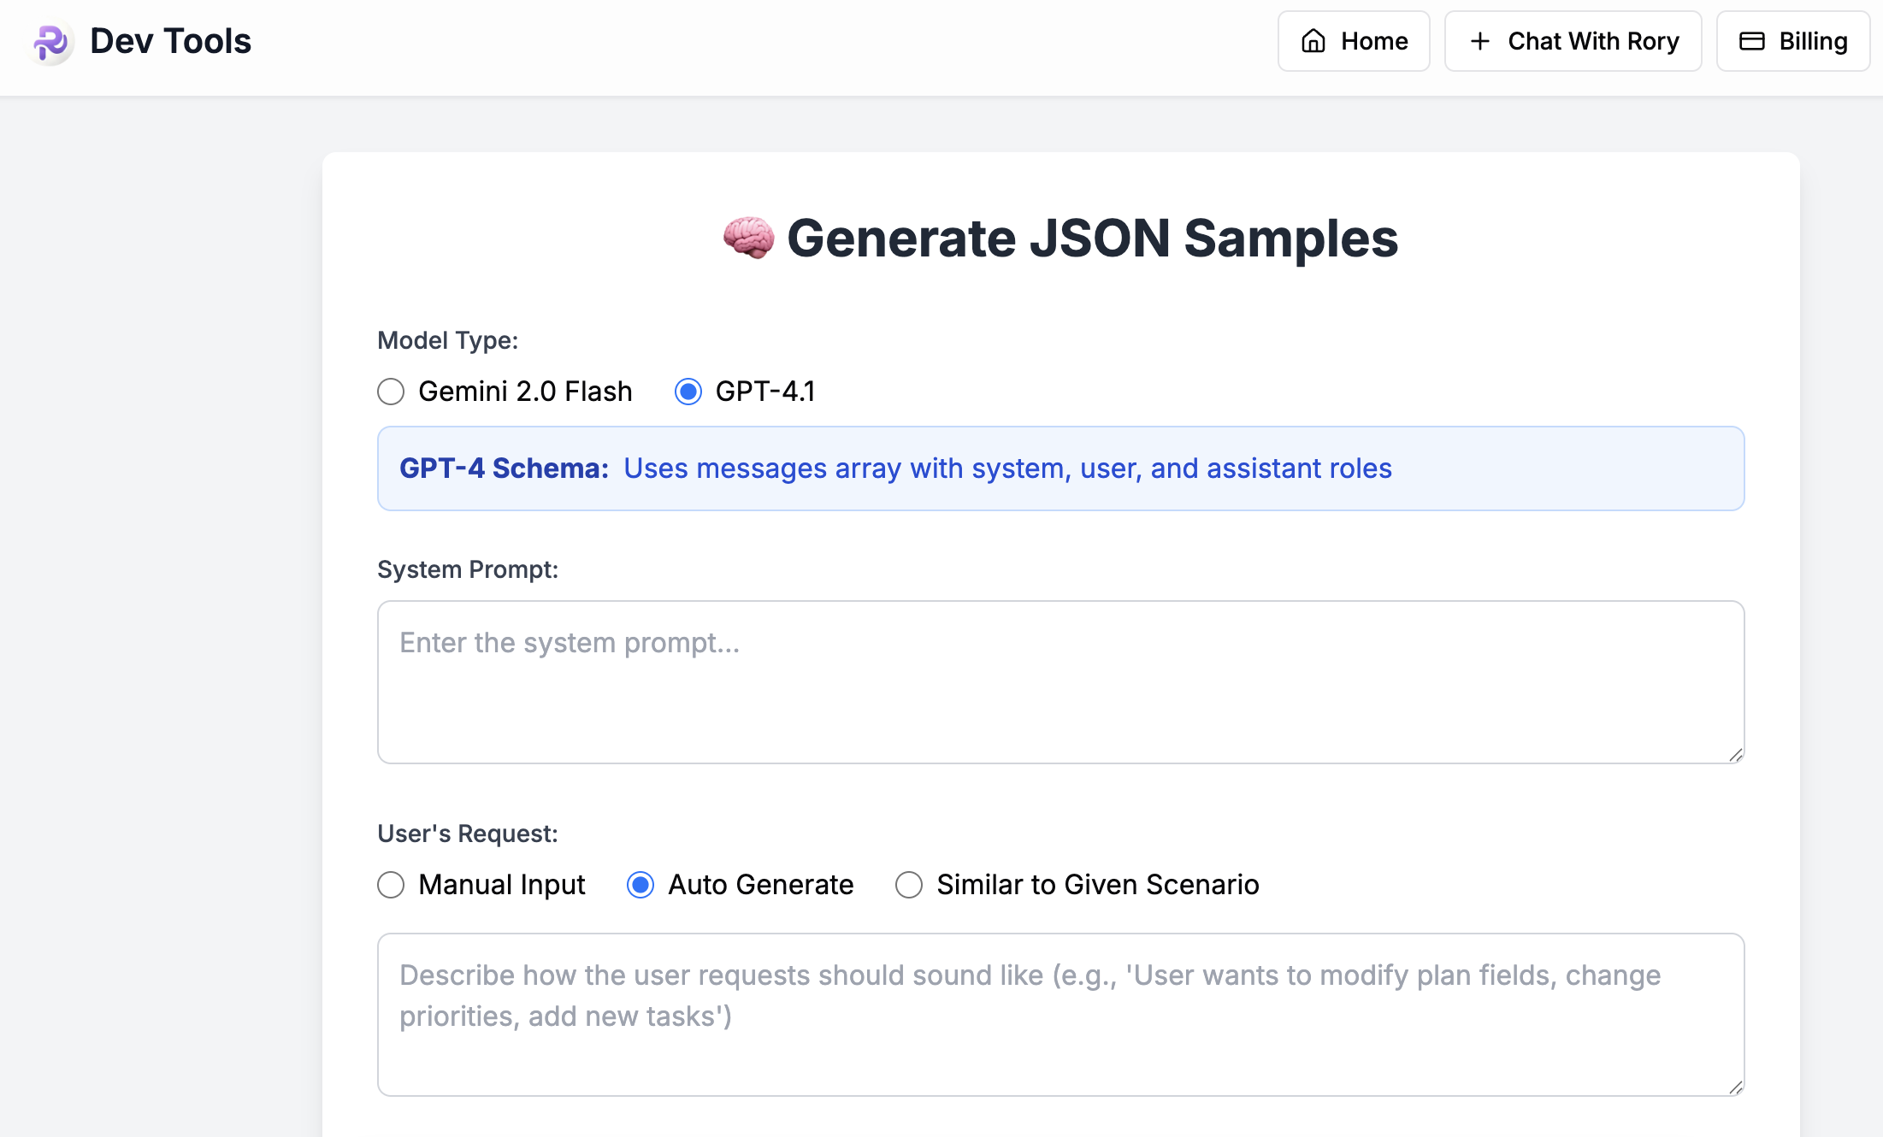Enable Auto Generate mode
The height and width of the screenshot is (1137, 1883).
[x=640, y=885]
